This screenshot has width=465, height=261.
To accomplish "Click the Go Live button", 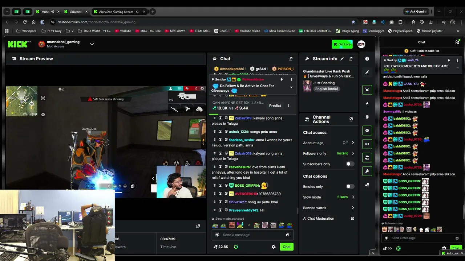I will [342, 44].
